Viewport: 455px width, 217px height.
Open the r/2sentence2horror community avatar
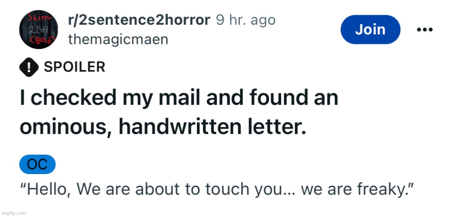pos(38,30)
